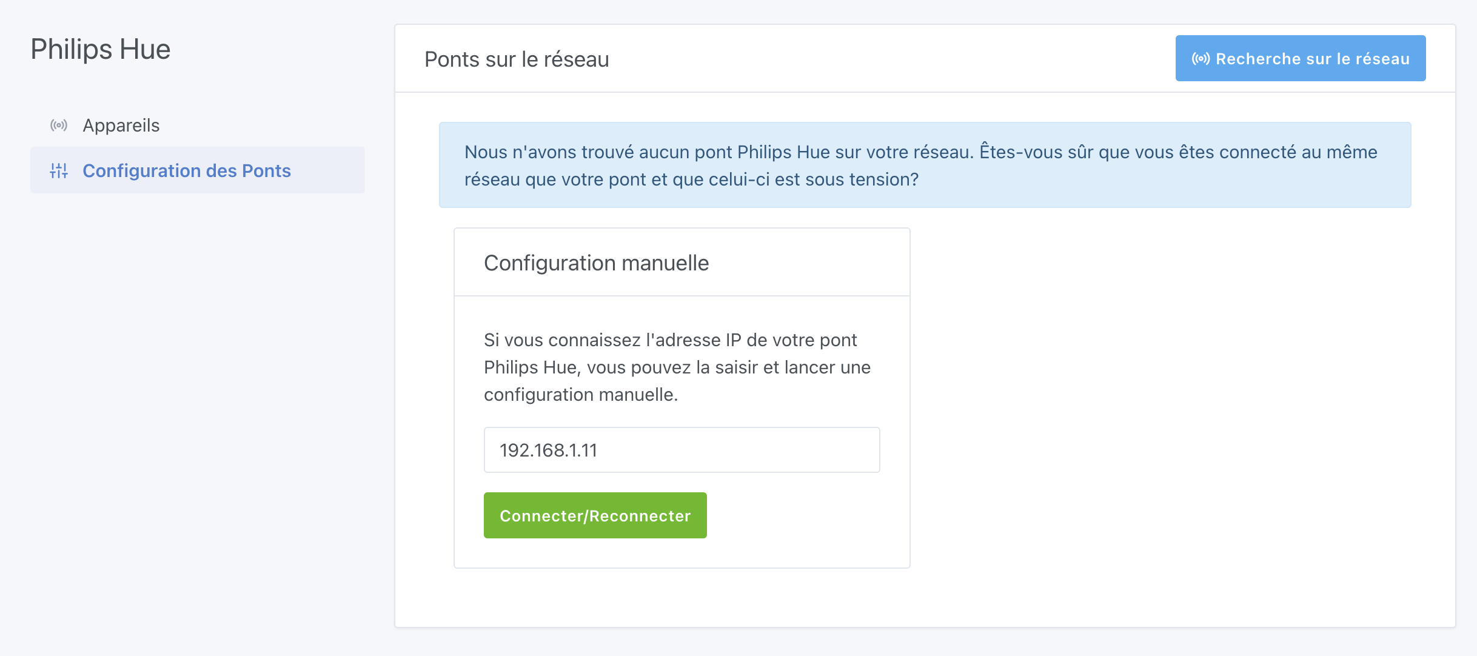Image resolution: width=1477 pixels, height=656 pixels.
Task: Select the broadcast icon in the sidebar
Action: point(59,126)
